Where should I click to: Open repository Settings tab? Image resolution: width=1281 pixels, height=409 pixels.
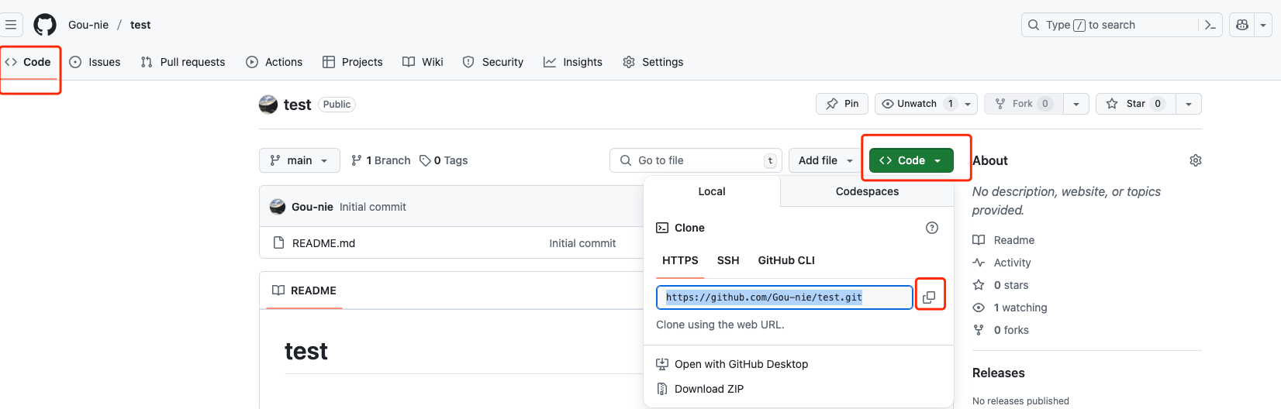[x=653, y=62]
